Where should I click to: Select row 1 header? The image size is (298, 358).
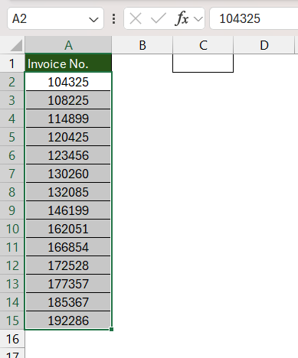[x=12, y=63]
